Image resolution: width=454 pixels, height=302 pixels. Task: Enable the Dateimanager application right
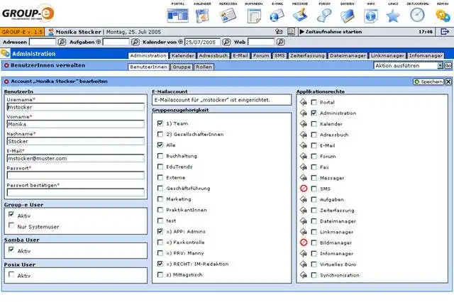314,221
